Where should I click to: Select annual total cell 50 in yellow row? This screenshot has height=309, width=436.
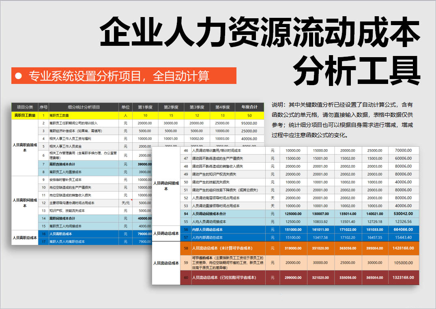(x=249, y=116)
